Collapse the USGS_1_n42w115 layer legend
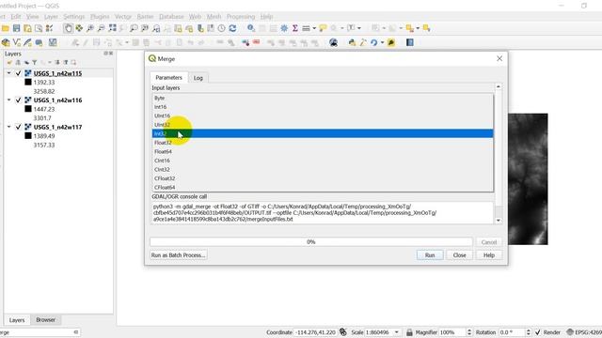 coord(8,73)
